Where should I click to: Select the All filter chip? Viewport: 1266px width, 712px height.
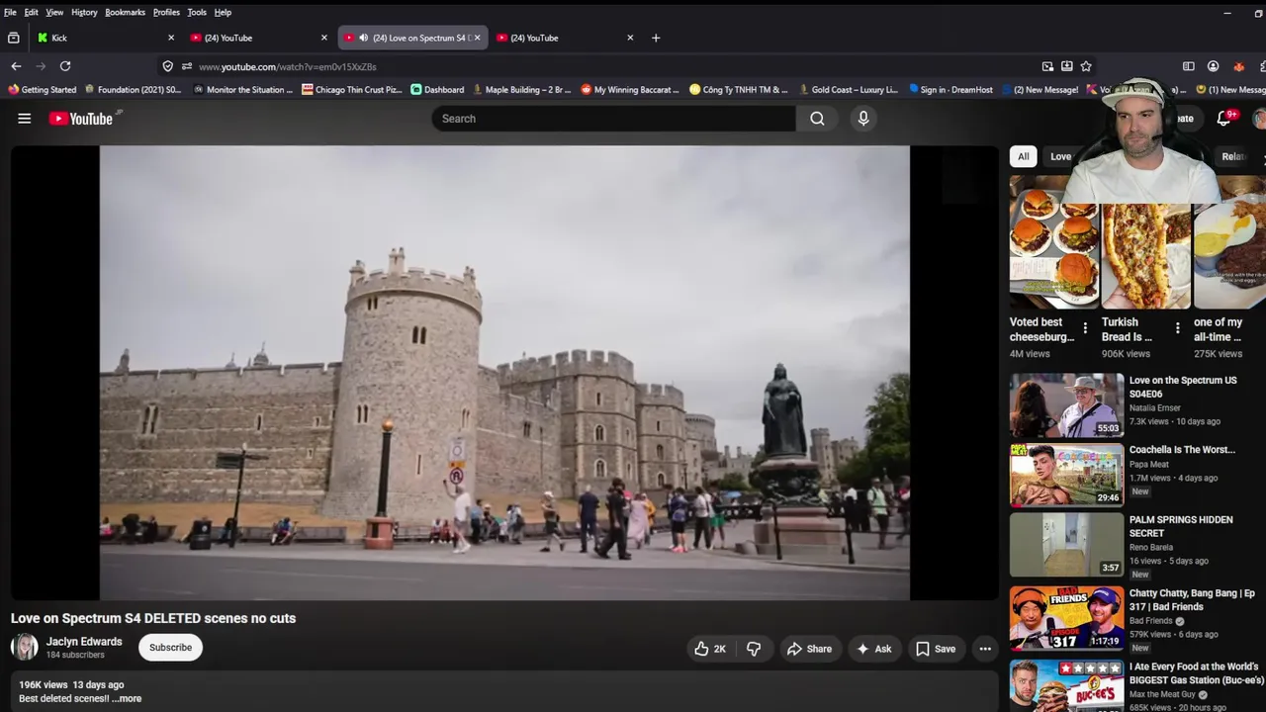(1023, 156)
